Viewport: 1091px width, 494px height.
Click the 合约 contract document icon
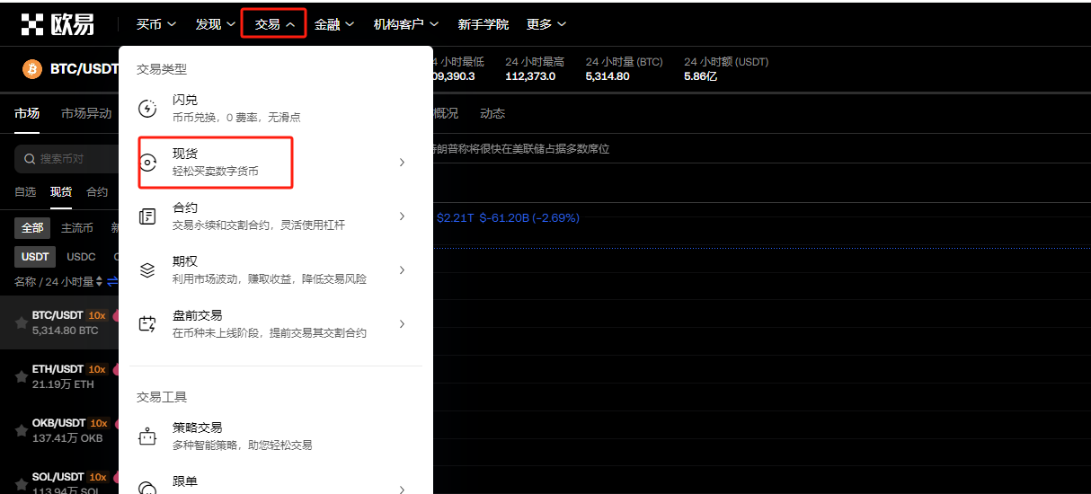(147, 216)
